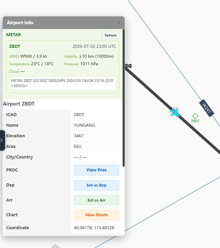This screenshot has width=220, height=248.
Task: Click the green ZBDT station heading in METAR
Action: (15, 46)
